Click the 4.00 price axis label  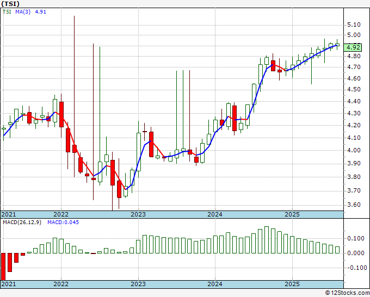[354, 150]
